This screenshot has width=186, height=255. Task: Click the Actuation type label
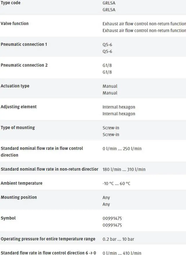(x=15, y=86)
